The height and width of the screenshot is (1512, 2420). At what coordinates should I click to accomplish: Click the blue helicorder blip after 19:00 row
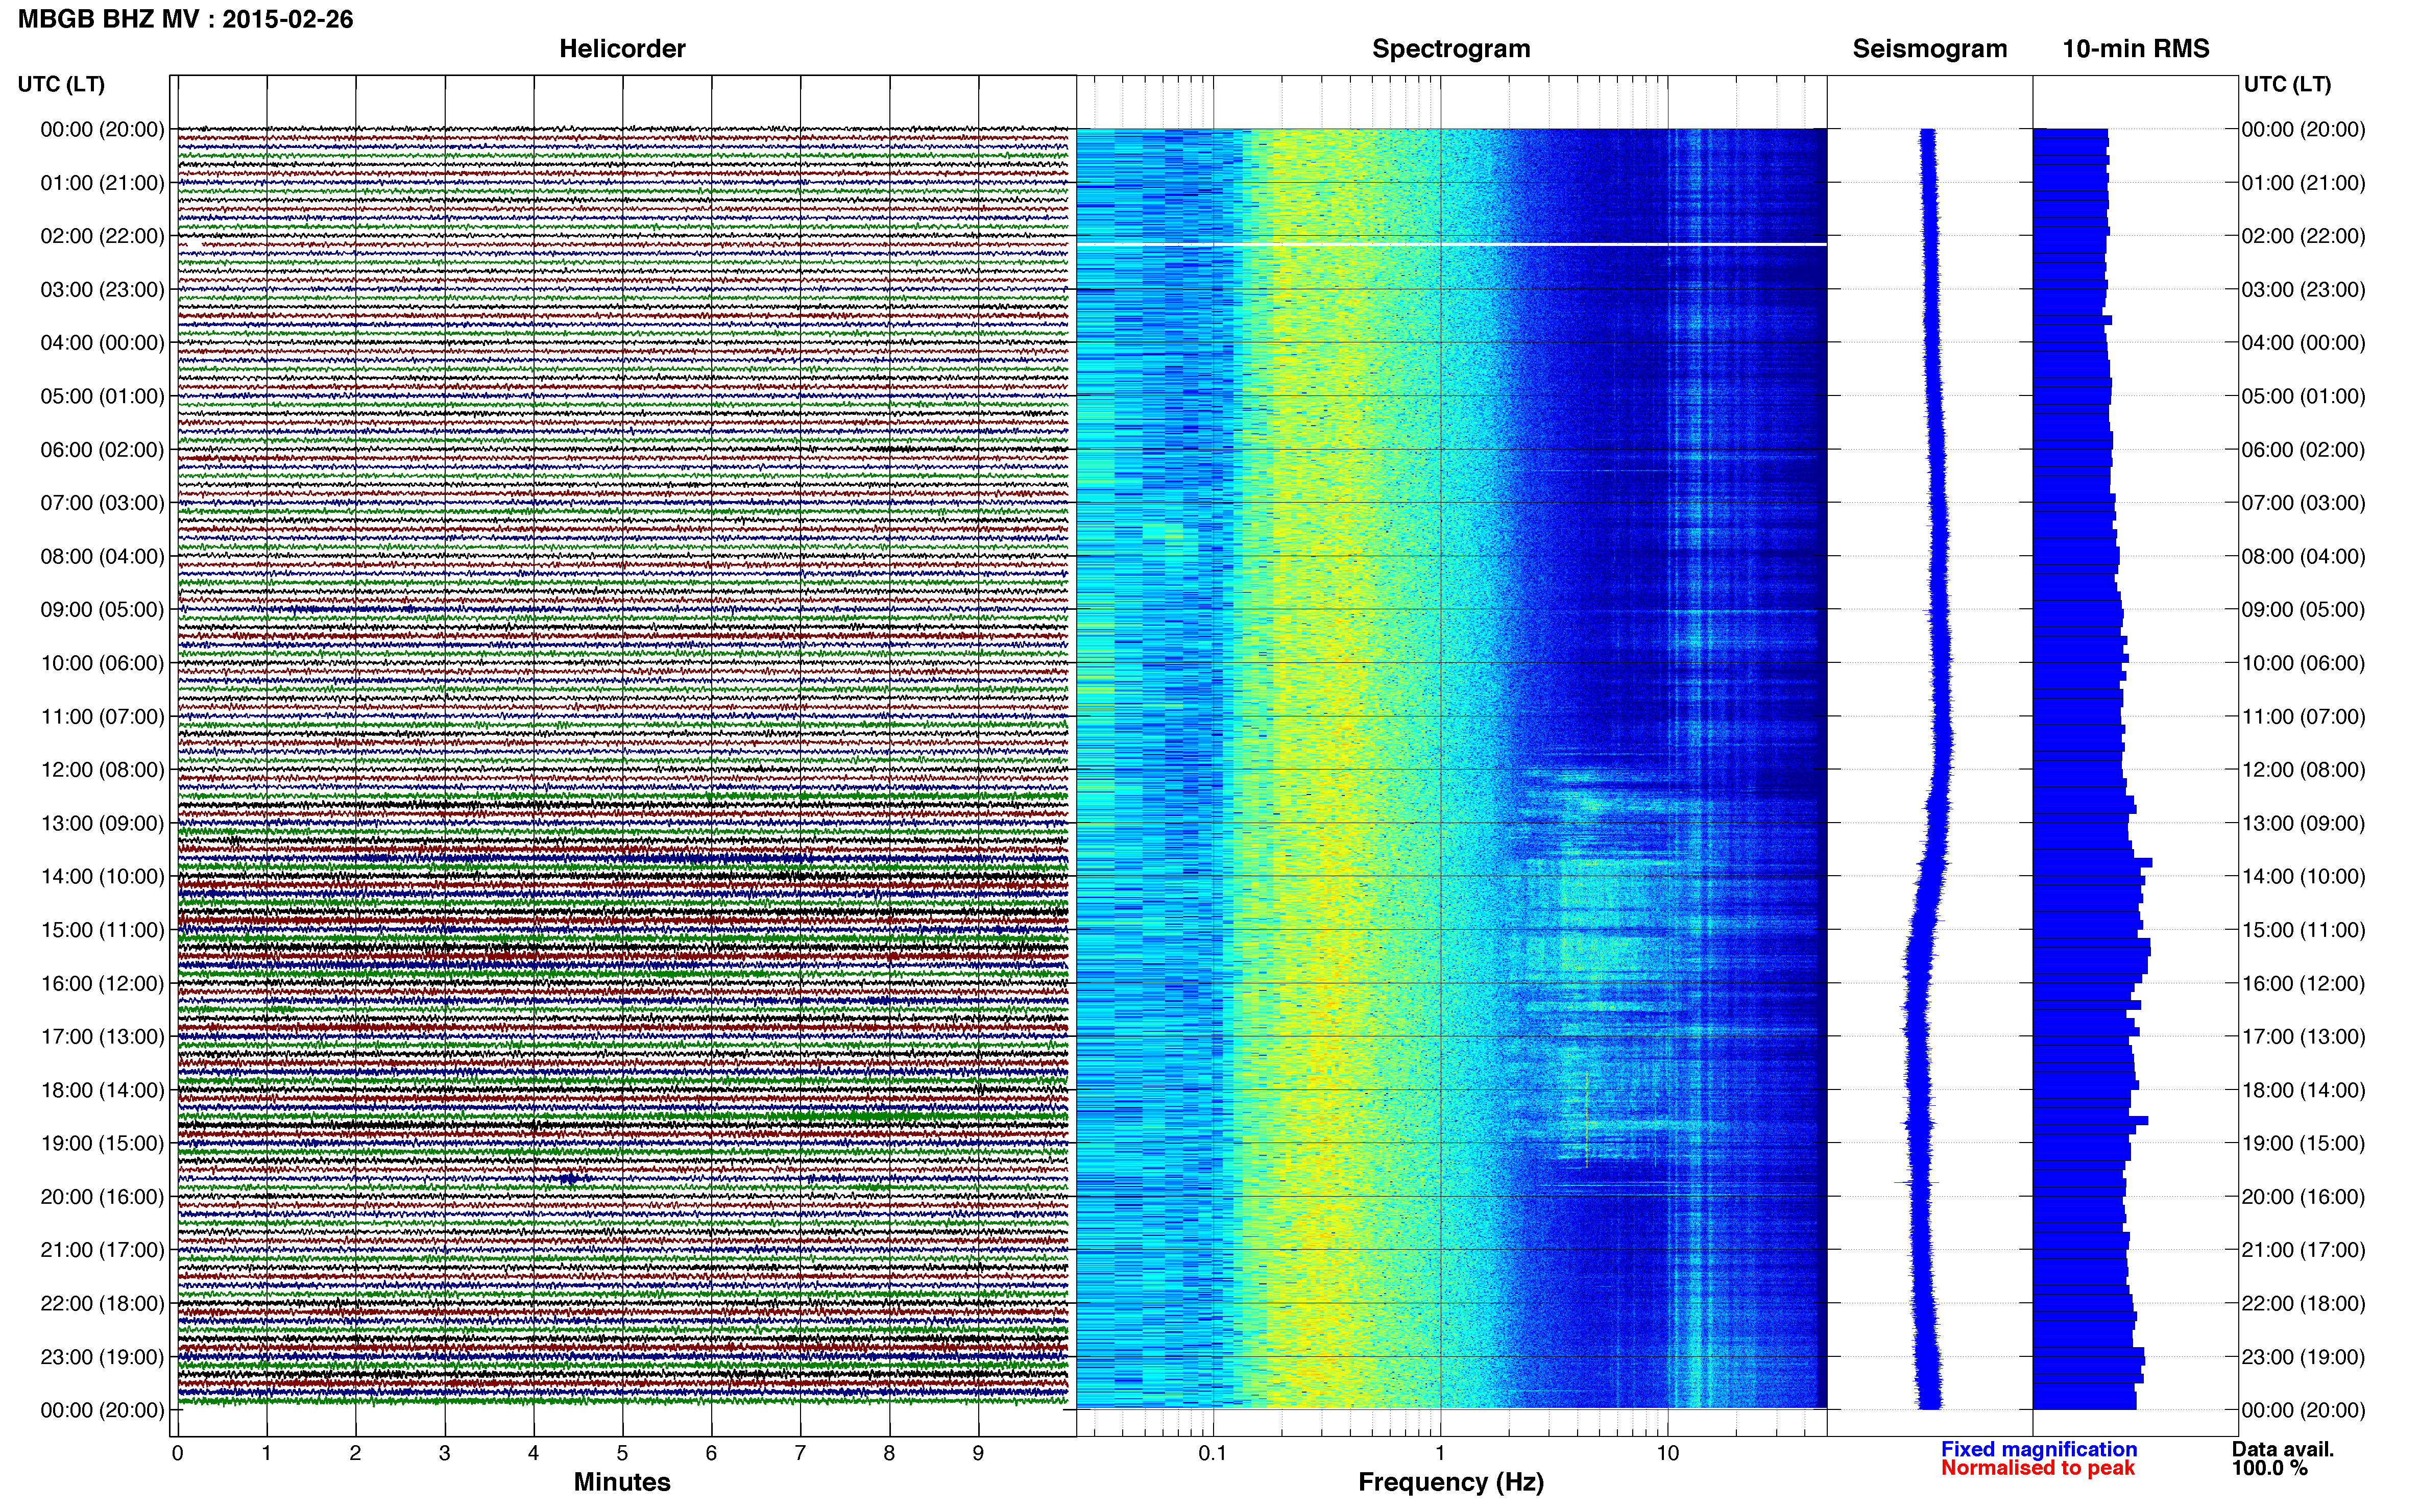(569, 1178)
